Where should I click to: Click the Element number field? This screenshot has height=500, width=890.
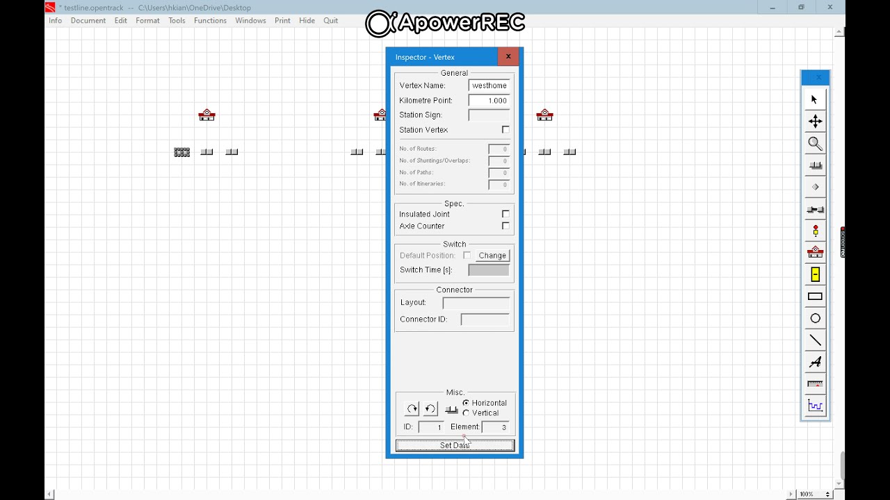coord(495,427)
